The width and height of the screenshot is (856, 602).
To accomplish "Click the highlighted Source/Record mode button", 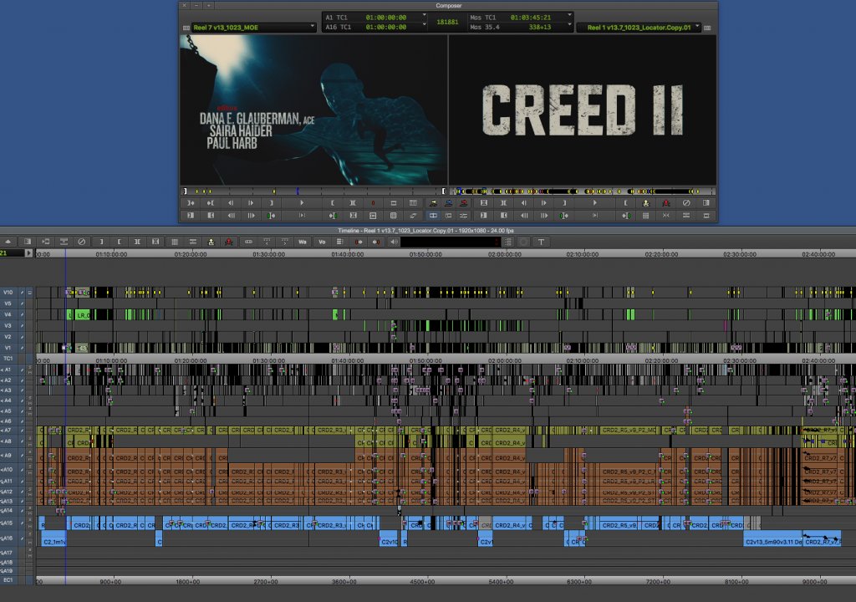I will point(433,216).
